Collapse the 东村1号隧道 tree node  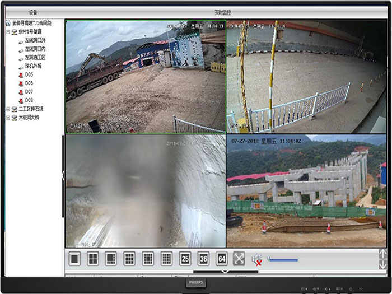[x=8, y=32]
